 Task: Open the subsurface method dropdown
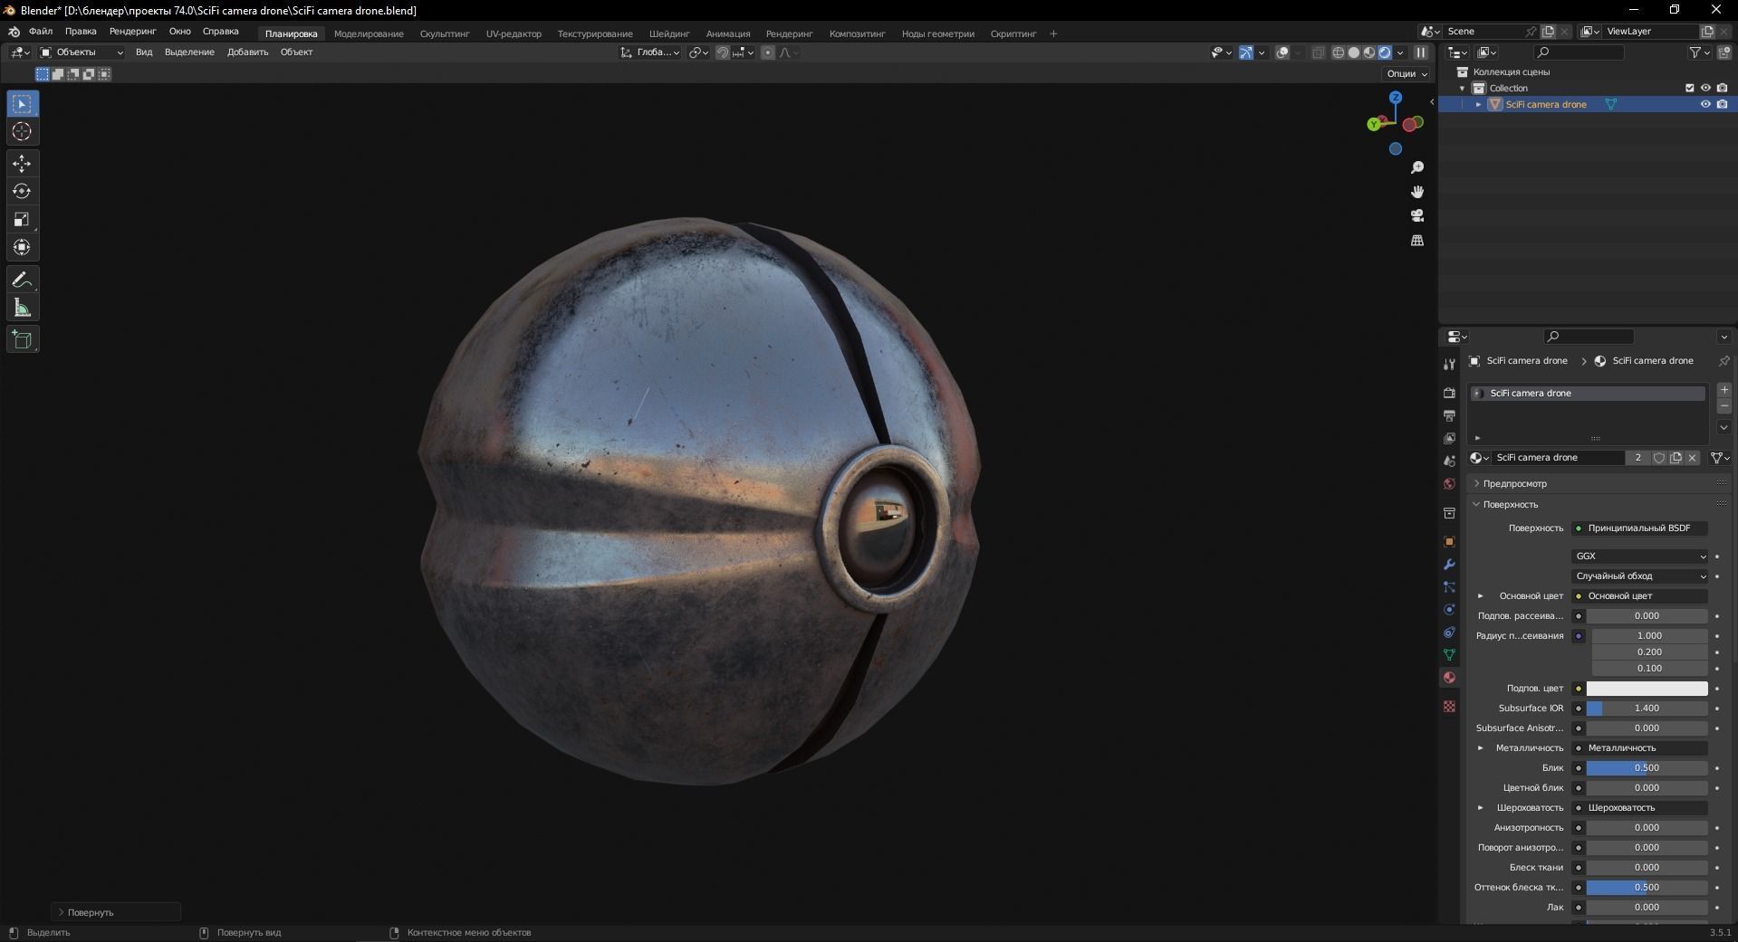point(1640,576)
